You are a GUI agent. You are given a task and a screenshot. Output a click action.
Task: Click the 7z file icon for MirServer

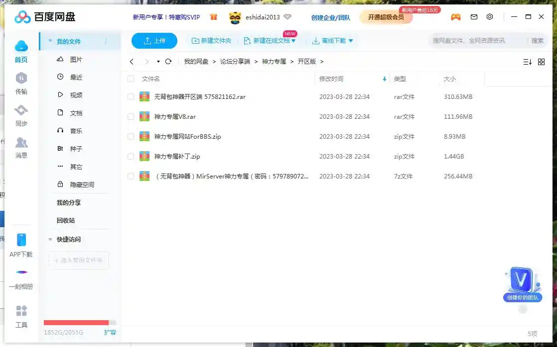(144, 176)
